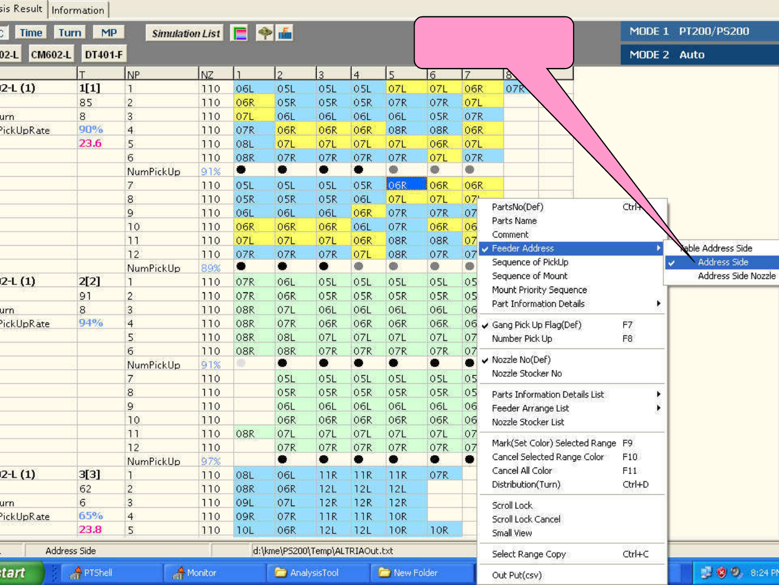
Task: Open the bar chart toolbar icon
Action: click(x=285, y=33)
